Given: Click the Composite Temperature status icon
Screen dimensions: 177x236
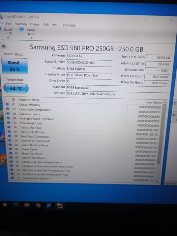Looking at the screenshot, I should [8, 109].
